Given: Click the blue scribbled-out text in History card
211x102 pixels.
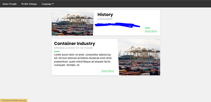Looking at the screenshot, I should 117,25.
